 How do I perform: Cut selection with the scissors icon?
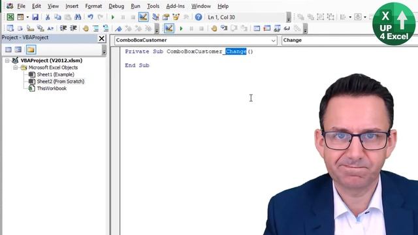pyautogui.click(x=48, y=17)
